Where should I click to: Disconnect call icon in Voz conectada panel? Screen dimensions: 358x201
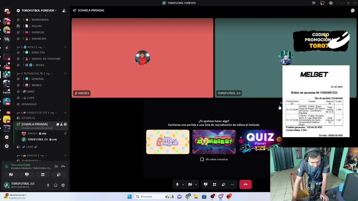(63, 166)
